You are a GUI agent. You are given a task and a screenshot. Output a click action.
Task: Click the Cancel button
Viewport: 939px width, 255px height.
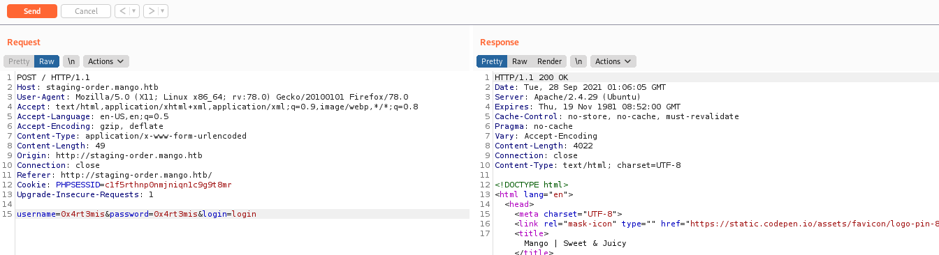pyautogui.click(x=86, y=11)
